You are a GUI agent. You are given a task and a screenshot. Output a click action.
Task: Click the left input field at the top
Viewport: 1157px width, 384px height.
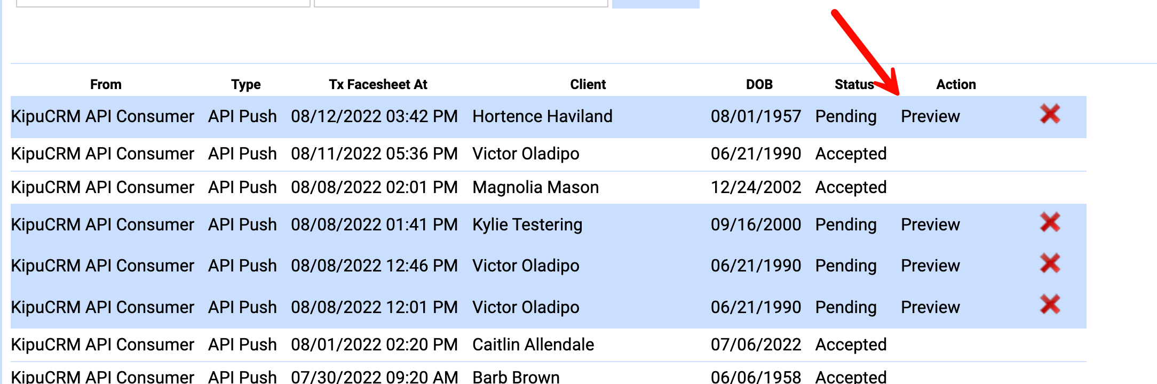click(163, 3)
